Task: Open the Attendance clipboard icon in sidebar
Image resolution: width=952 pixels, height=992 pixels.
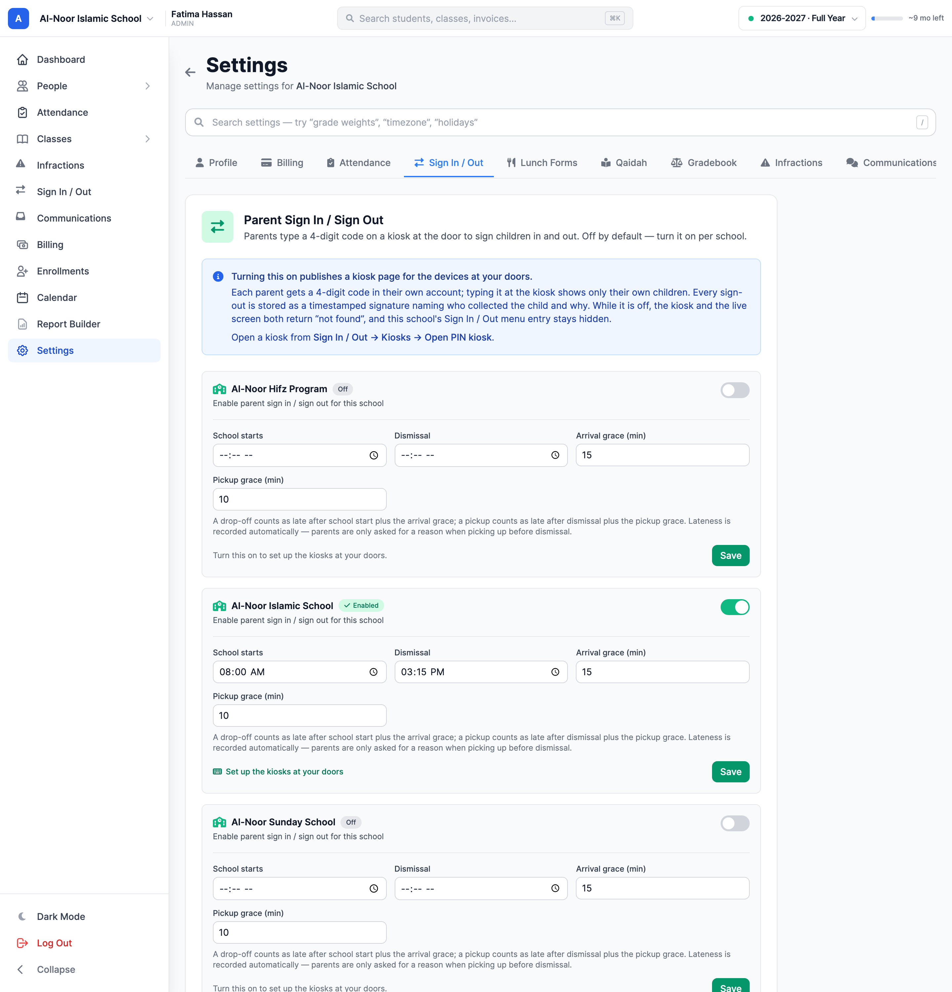Action: point(22,112)
